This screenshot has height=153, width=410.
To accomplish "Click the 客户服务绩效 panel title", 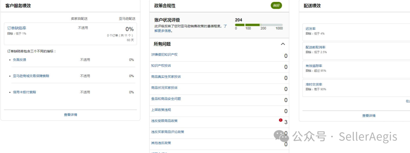I will click(x=18, y=6).
